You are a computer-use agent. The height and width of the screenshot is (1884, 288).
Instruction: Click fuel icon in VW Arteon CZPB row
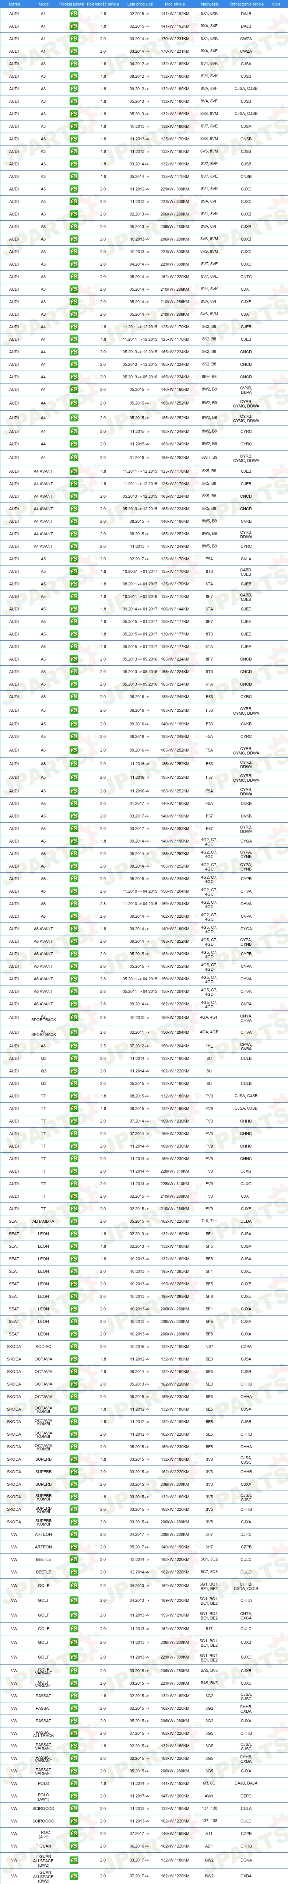[x=74, y=1547]
